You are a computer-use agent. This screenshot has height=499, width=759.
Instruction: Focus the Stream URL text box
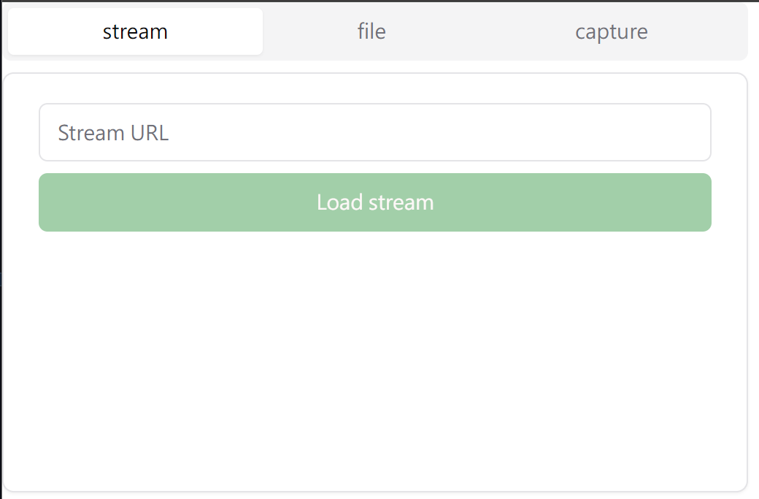[374, 132]
